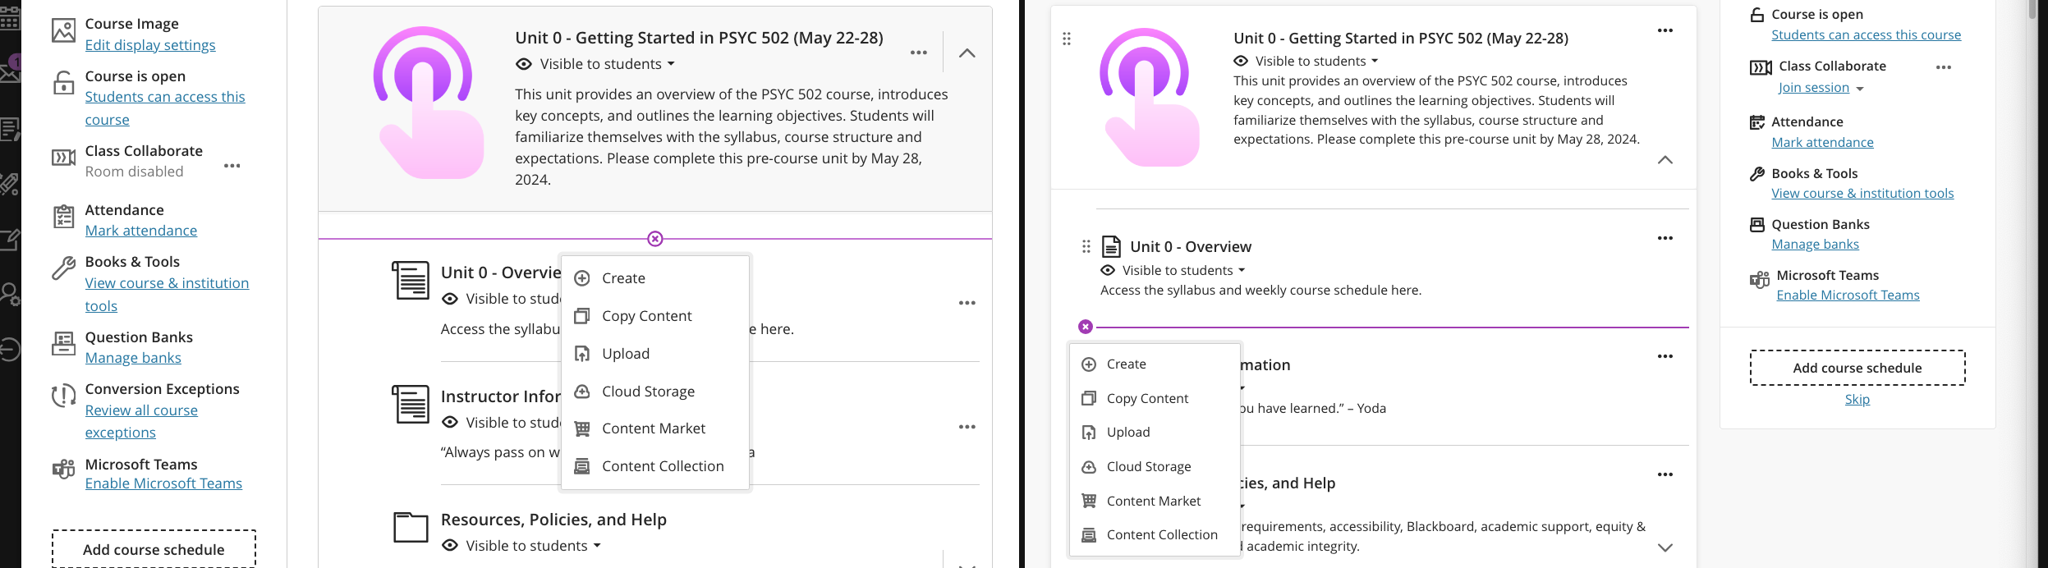The width and height of the screenshot is (2048, 568).
Task: Expand the chevron beside academic integrity text
Action: tap(1665, 547)
